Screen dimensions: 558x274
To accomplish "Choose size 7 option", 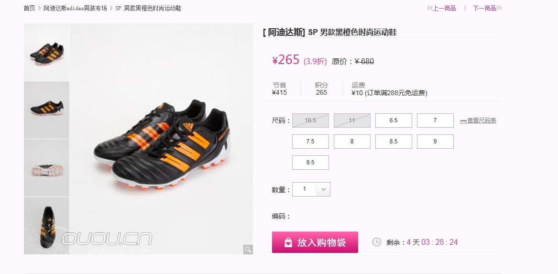I will (x=435, y=121).
